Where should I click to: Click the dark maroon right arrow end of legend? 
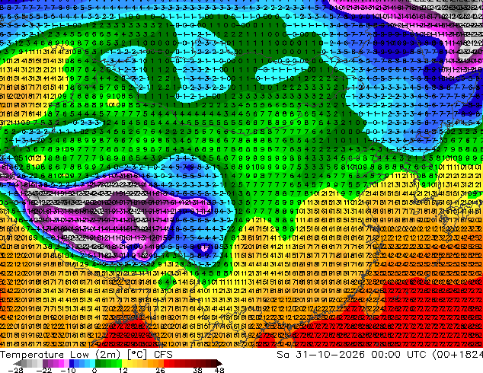tap(219, 363)
